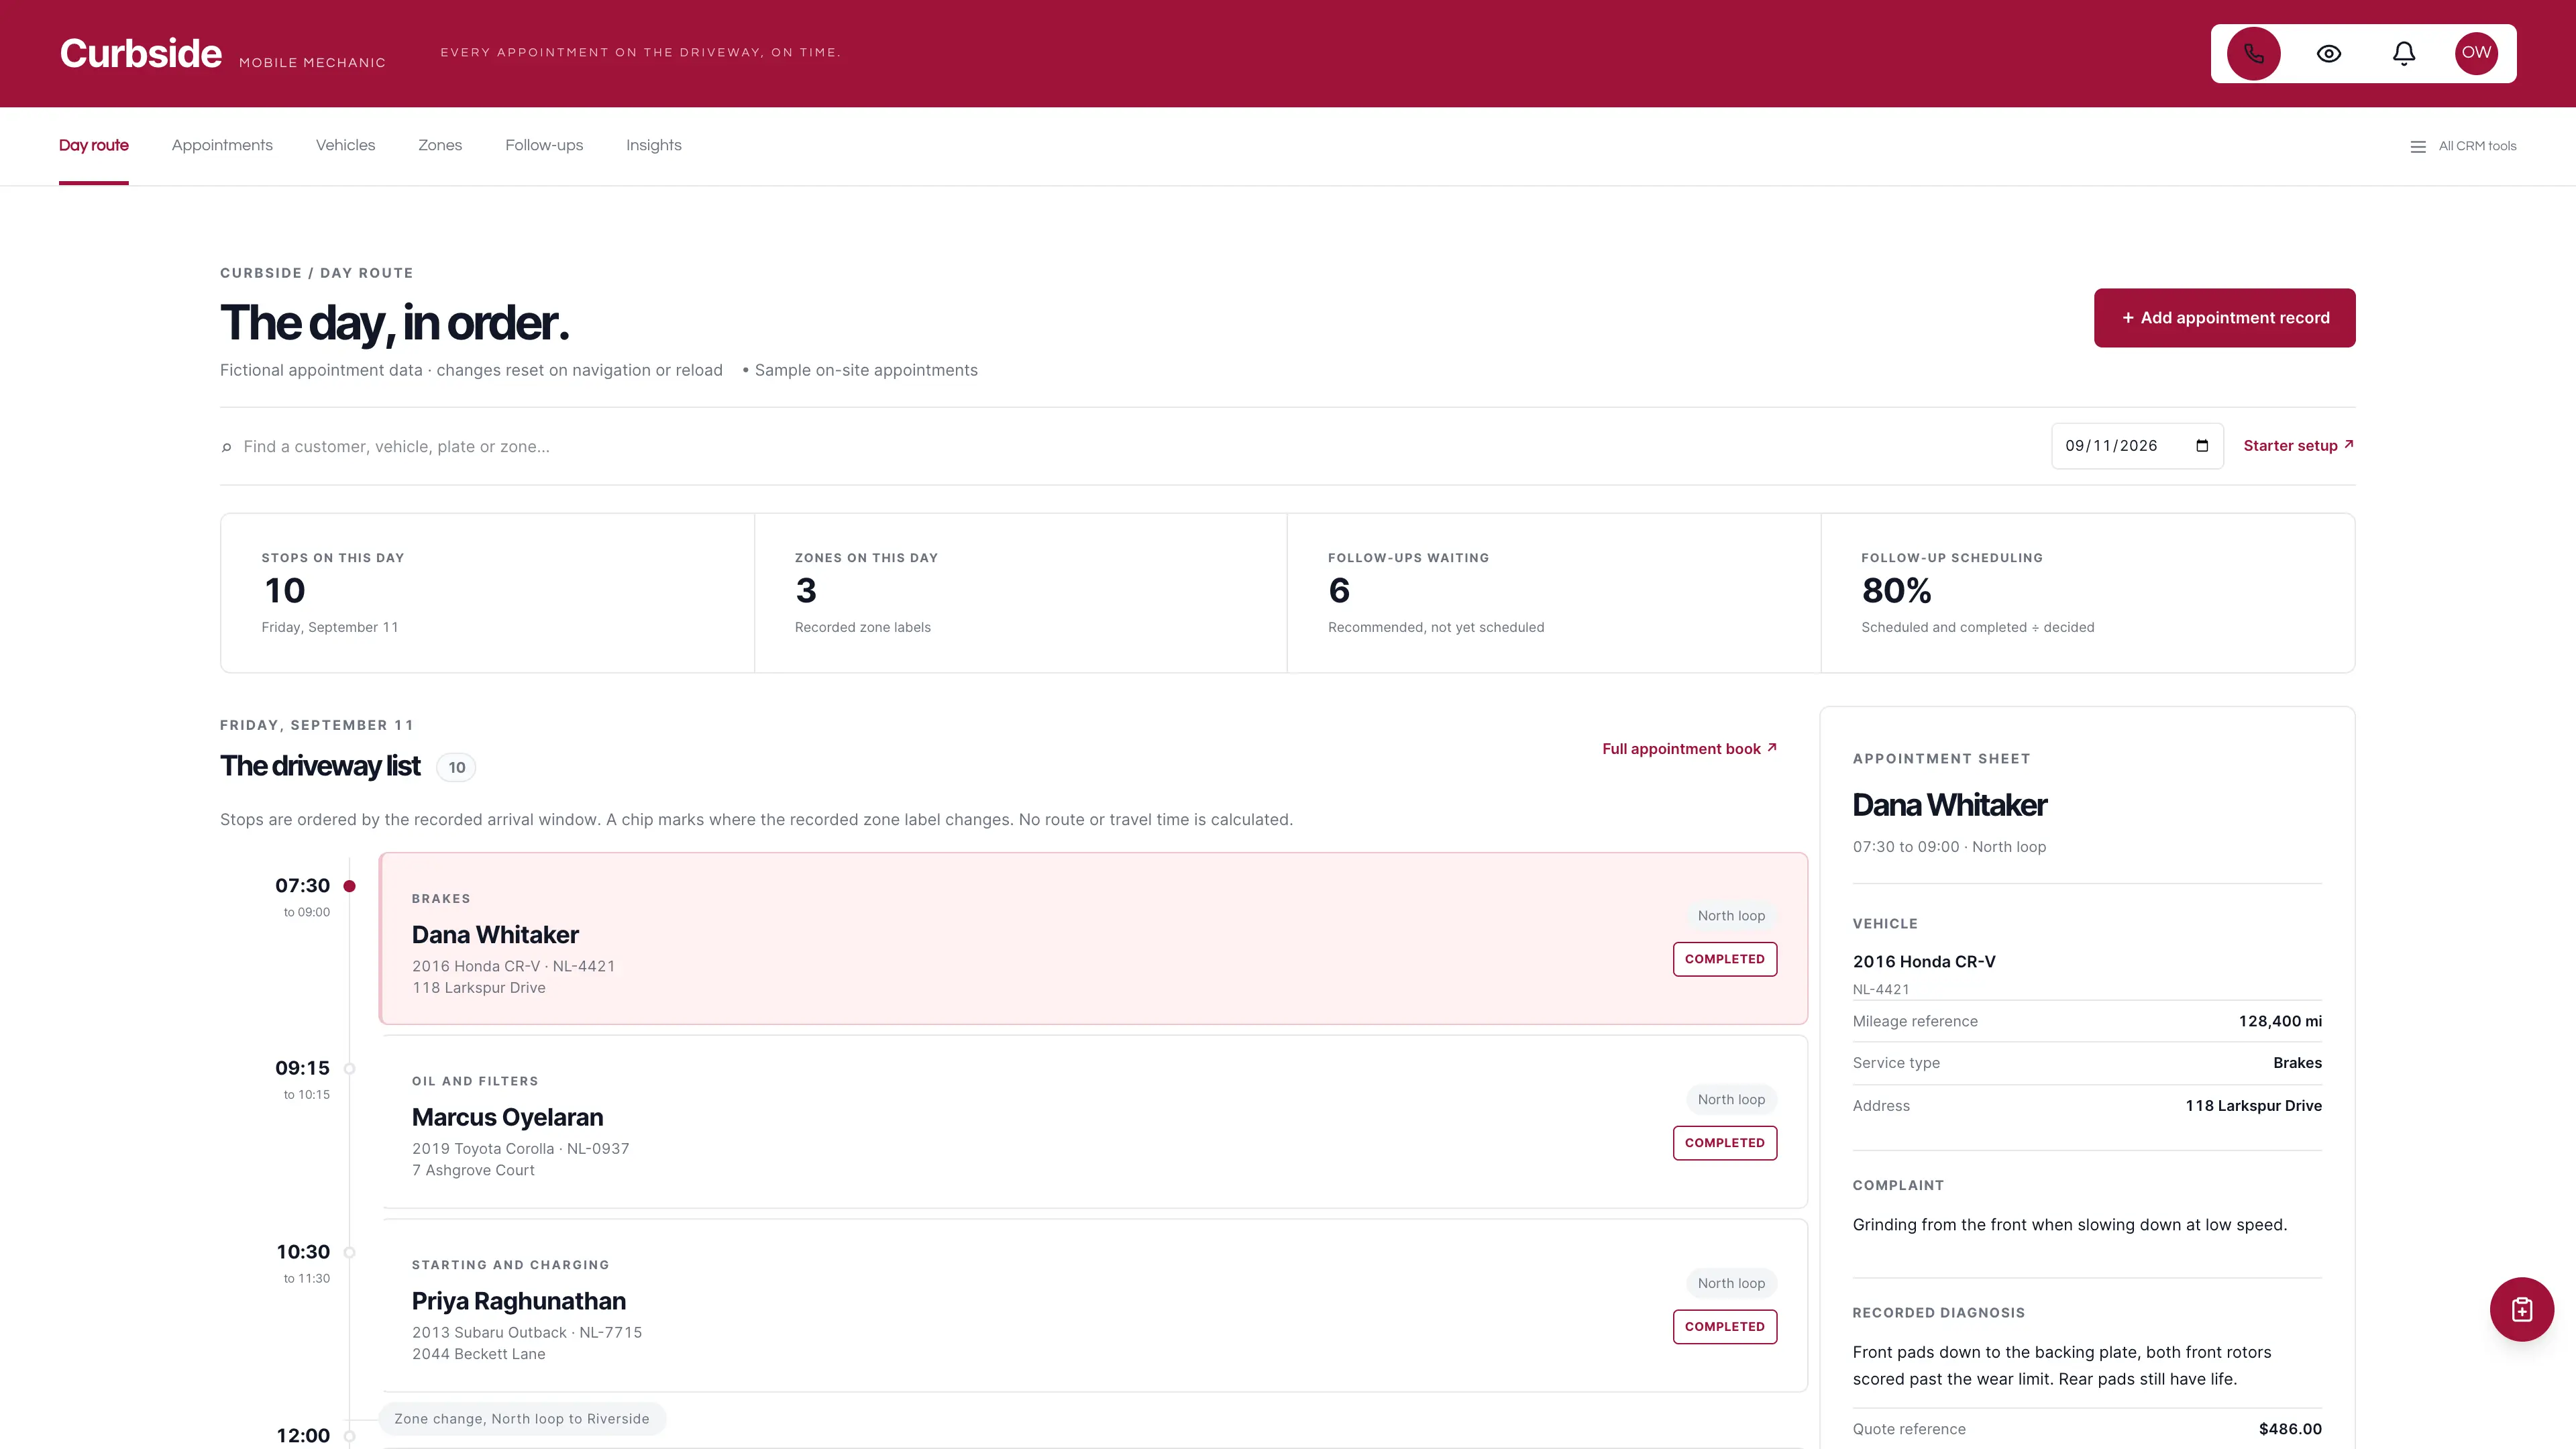
Task: Open the Starter setup link
Action: coord(2298,446)
